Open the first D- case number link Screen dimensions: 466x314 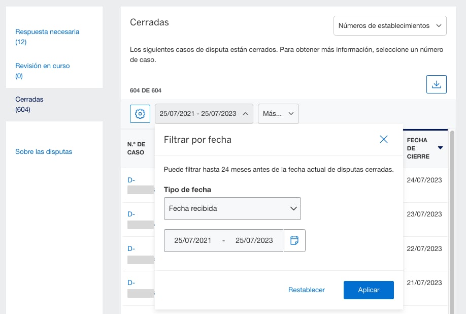(x=131, y=180)
